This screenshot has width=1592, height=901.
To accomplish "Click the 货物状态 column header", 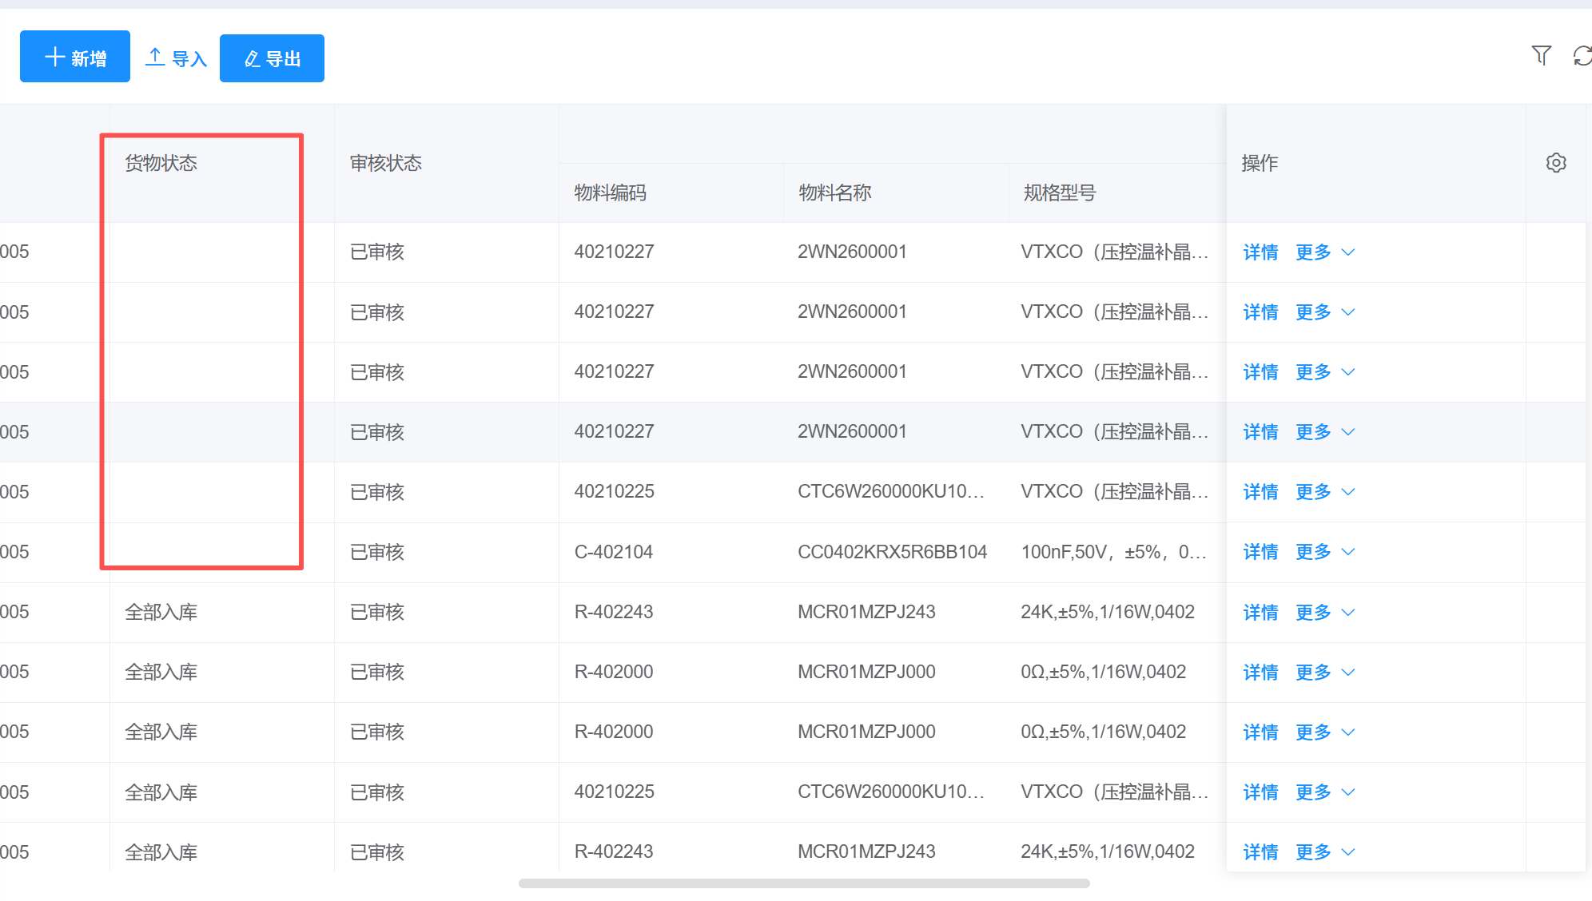I will click(161, 163).
